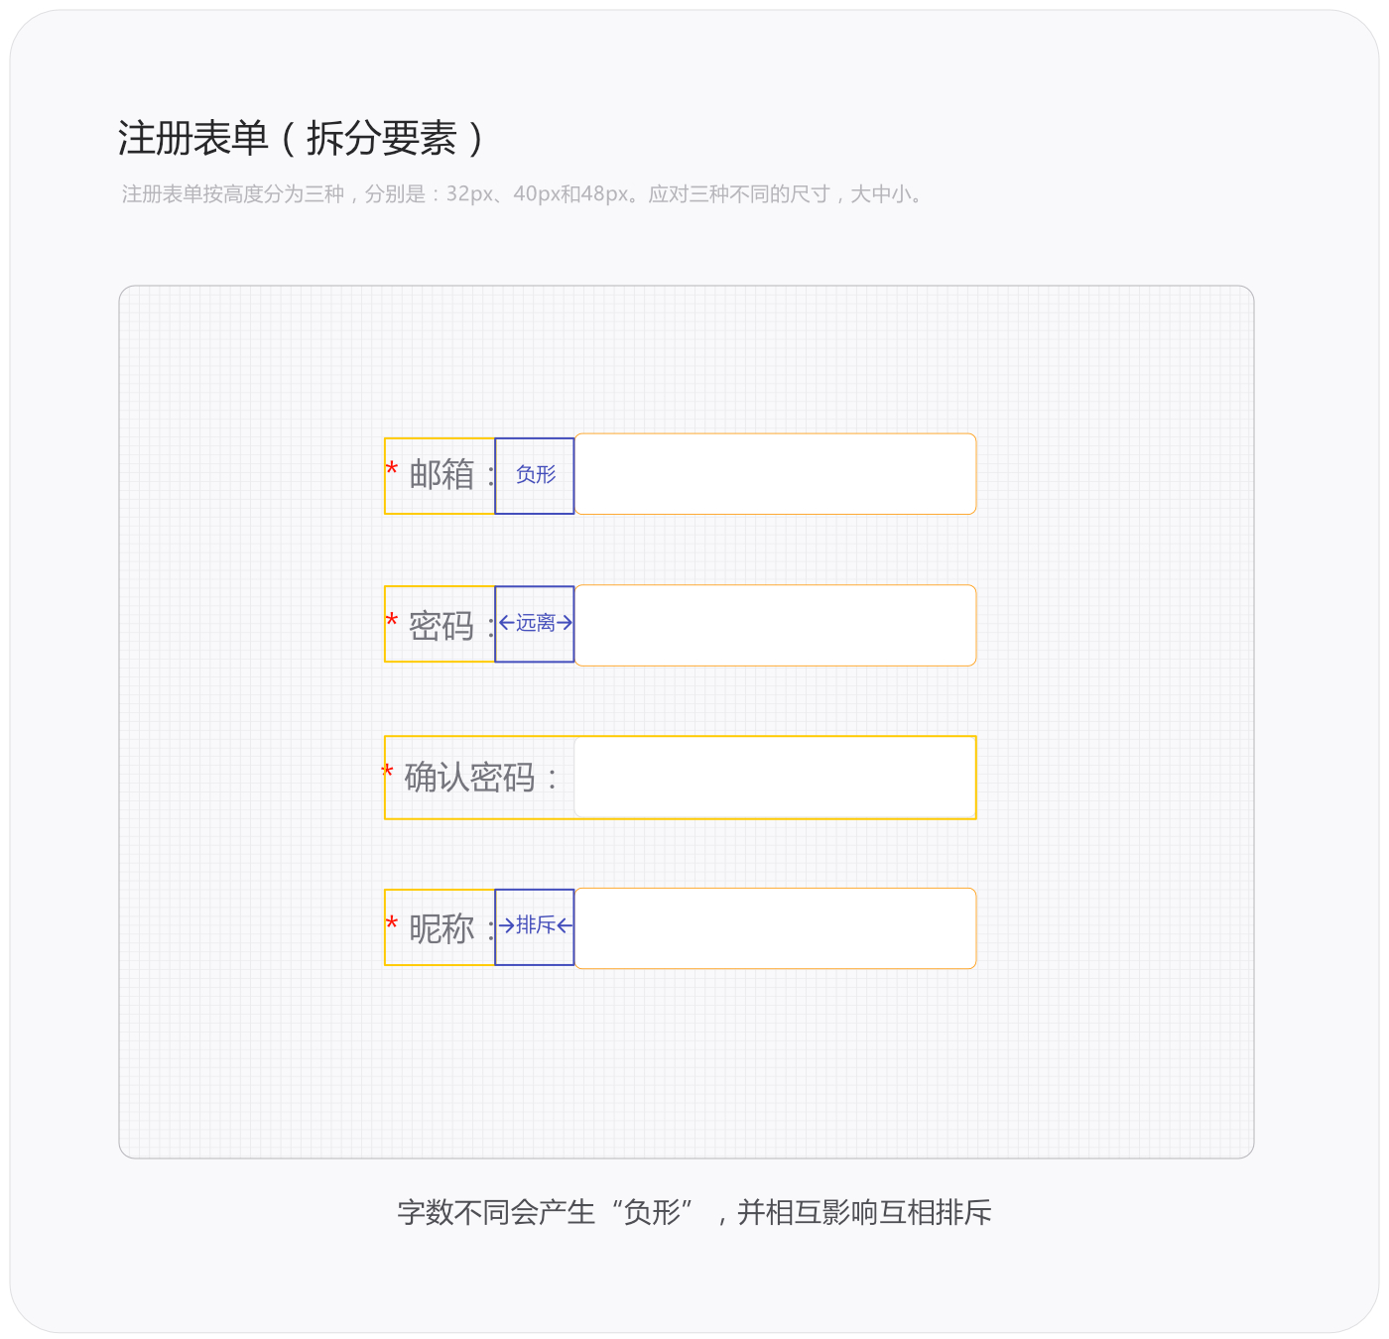The image size is (1389, 1339).
Task: Click the 注册表单（拆分要素）heading
Action: [x=301, y=138]
